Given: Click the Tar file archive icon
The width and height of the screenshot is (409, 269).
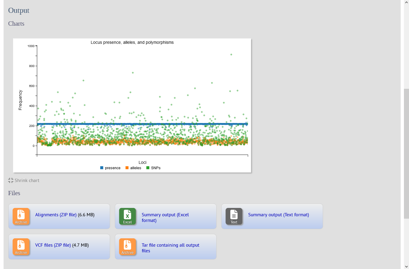Looking at the screenshot, I should pyautogui.click(x=127, y=246).
